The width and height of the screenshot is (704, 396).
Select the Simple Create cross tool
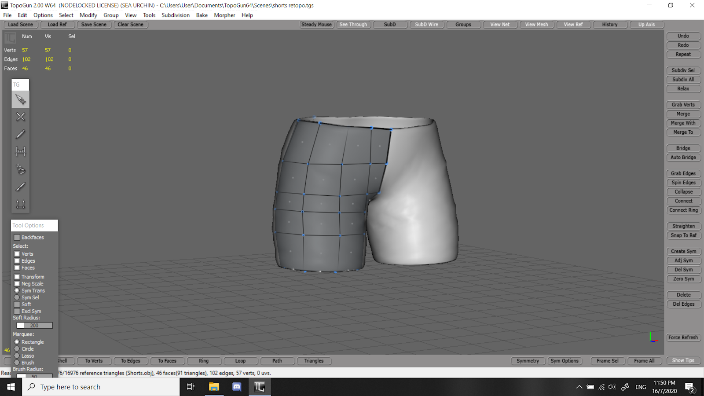coord(20,117)
